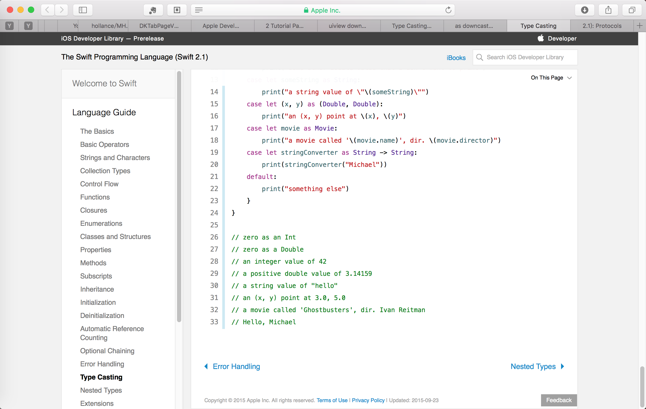Open the uiview down... tab
This screenshot has width=646, height=409.
pyautogui.click(x=347, y=26)
